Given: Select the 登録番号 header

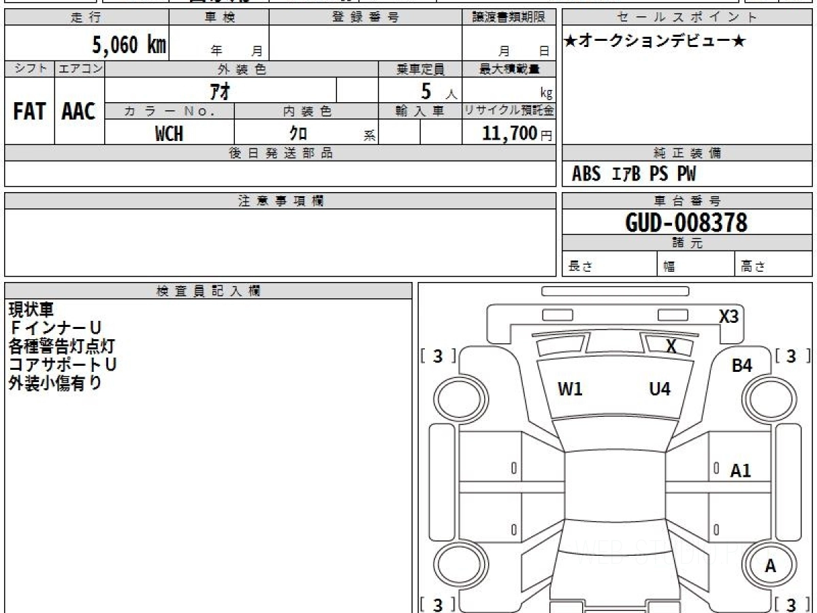Looking at the screenshot, I should (x=365, y=18).
